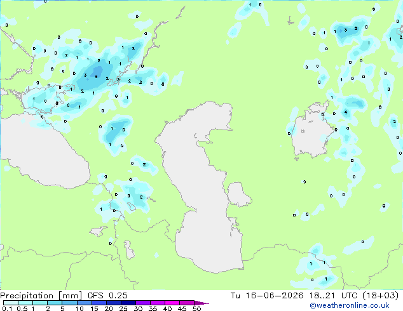Pick the 10–15 mm legend swatch
This screenshot has height=311, width=403.
click(84, 303)
